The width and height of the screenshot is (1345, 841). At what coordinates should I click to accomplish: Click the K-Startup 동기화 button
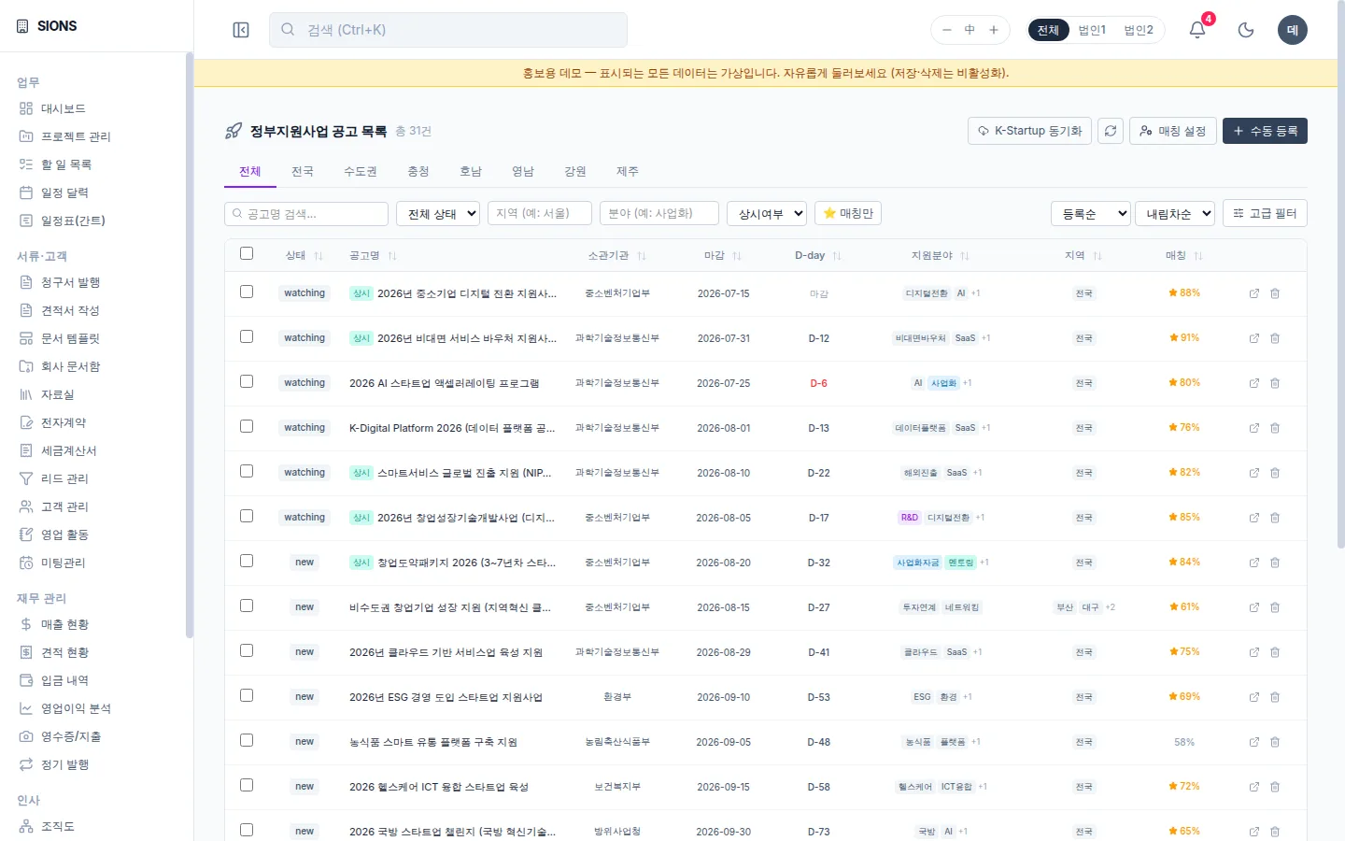click(x=1030, y=131)
